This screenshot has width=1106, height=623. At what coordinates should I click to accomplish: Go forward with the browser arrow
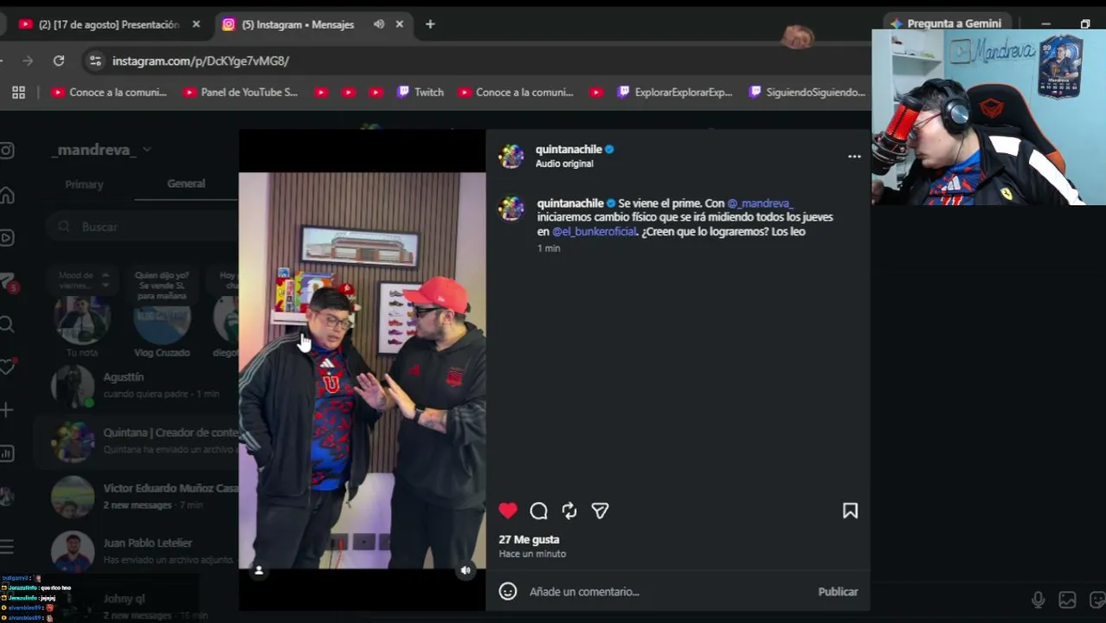[28, 61]
